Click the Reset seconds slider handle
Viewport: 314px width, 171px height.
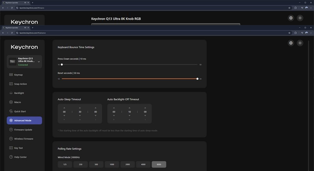coord(197,79)
